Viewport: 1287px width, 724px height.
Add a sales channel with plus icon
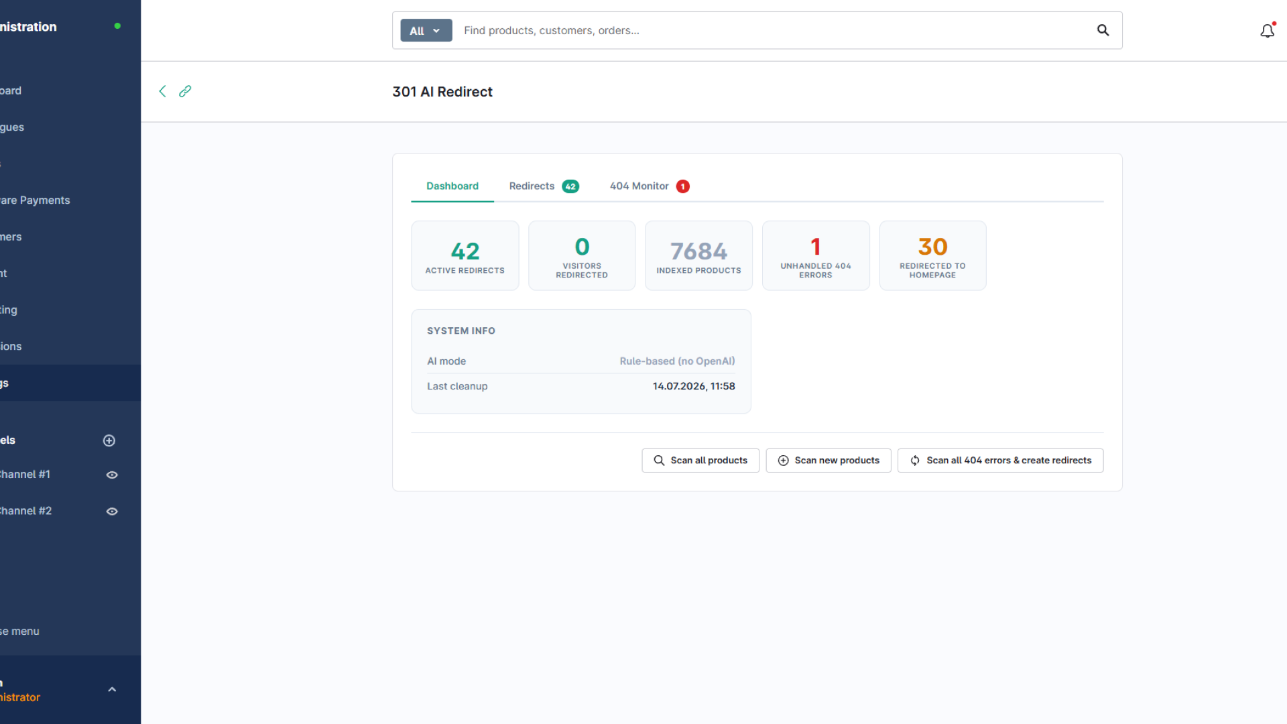coord(109,440)
